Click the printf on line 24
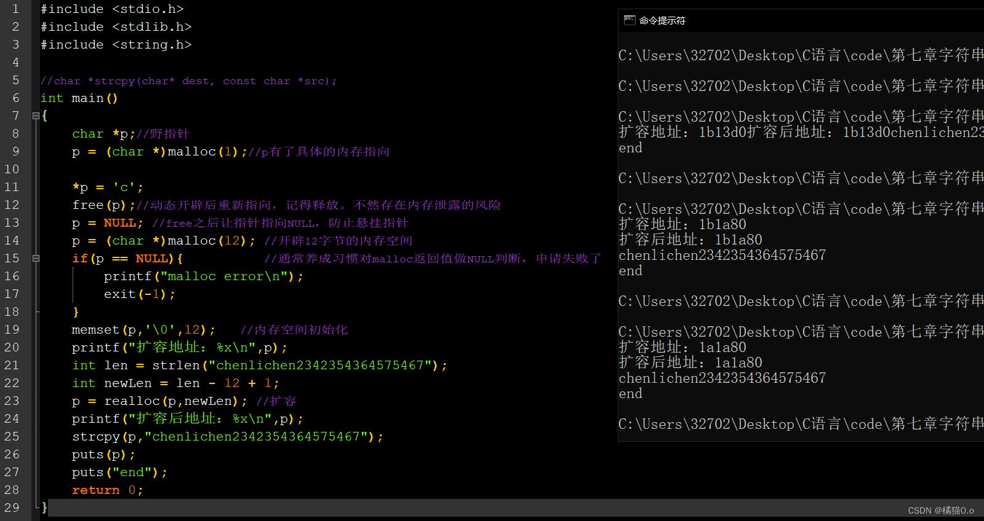984x521 pixels. 188,418
